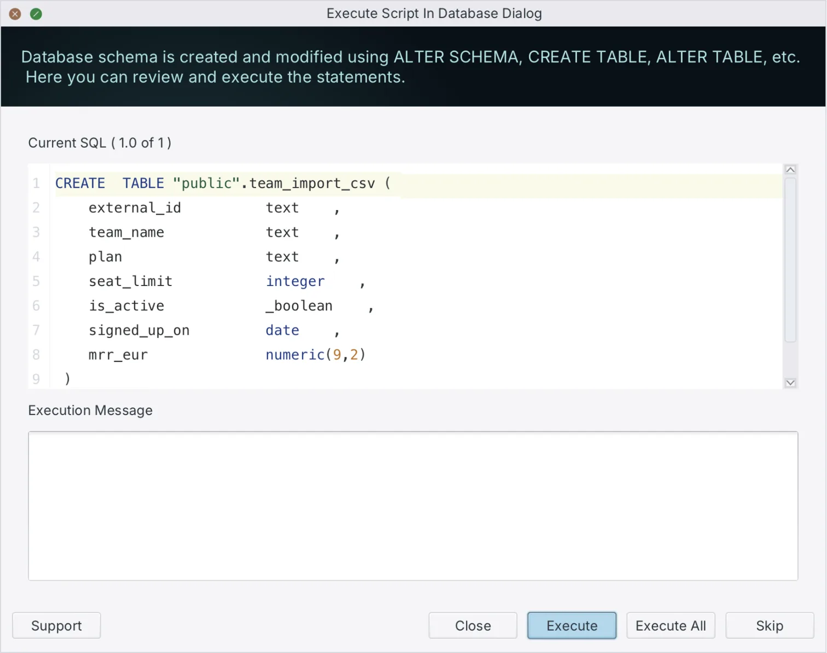This screenshot has width=827, height=653.
Task: Click the dialog title text
Action: (434, 14)
